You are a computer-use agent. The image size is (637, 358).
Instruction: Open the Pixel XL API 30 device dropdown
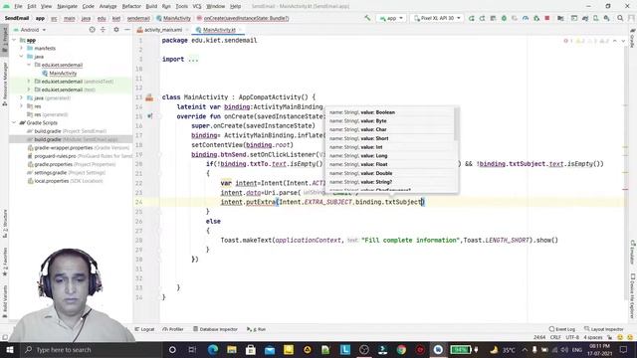(x=437, y=18)
